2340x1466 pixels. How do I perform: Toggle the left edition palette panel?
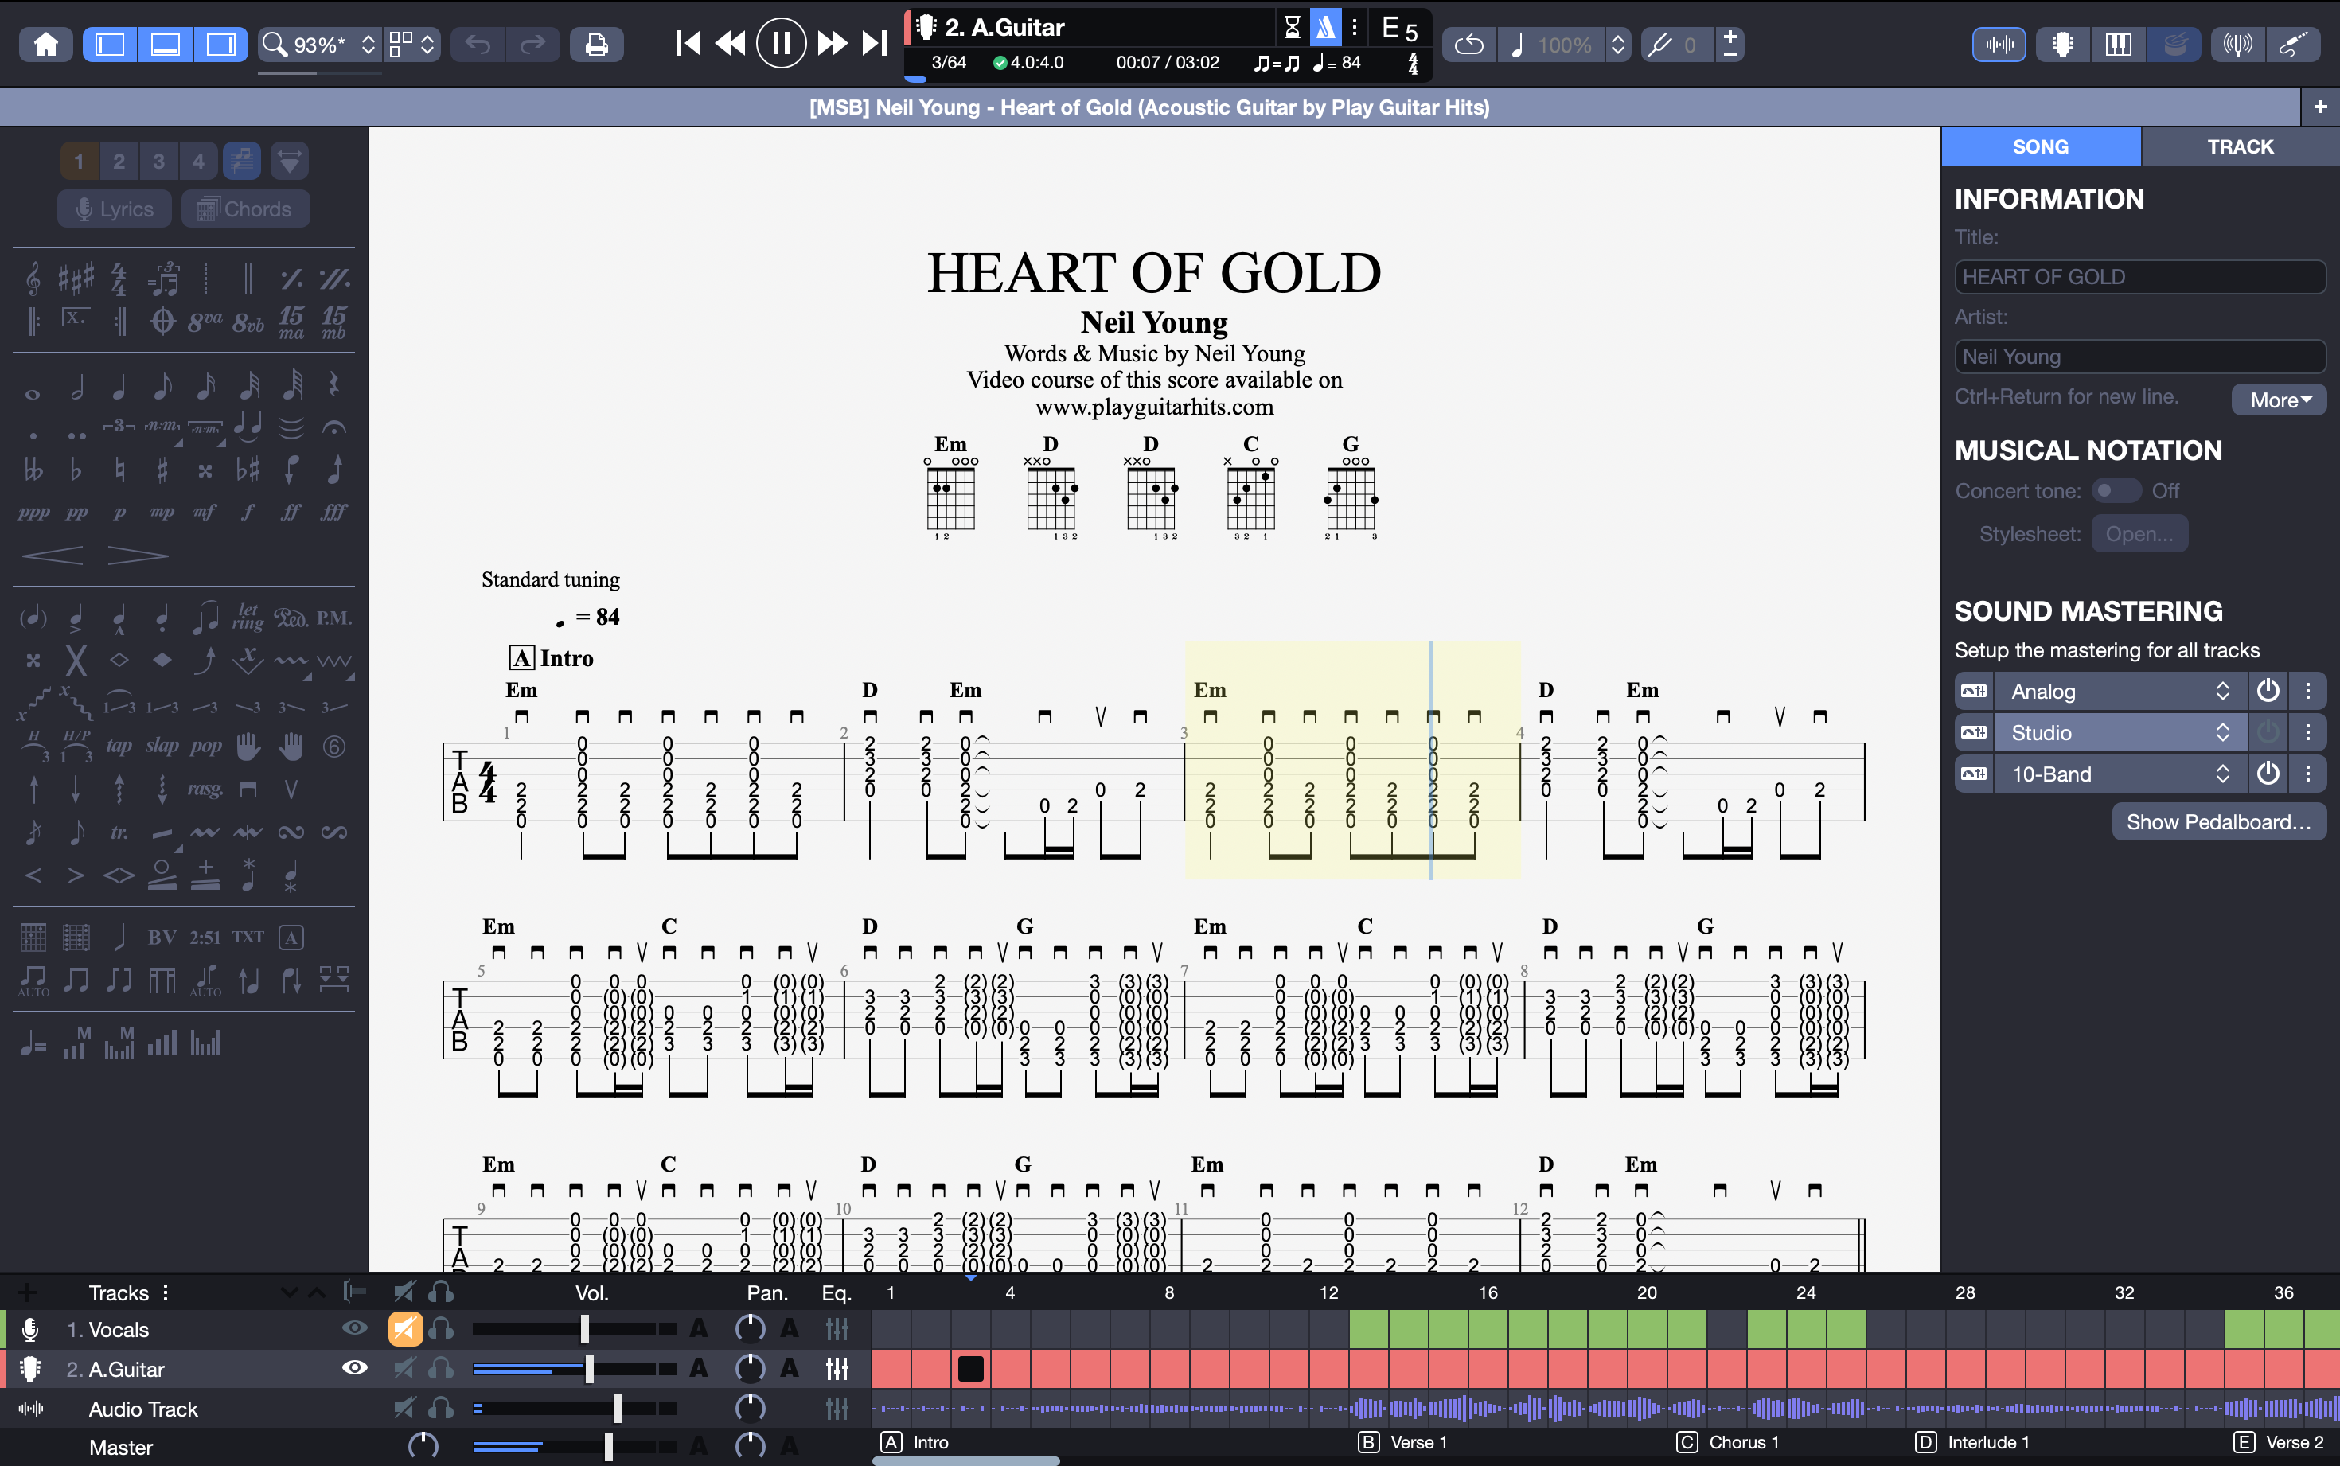pos(110,45)
